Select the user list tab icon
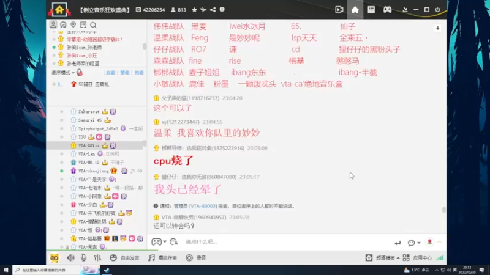 coord(53,24)
